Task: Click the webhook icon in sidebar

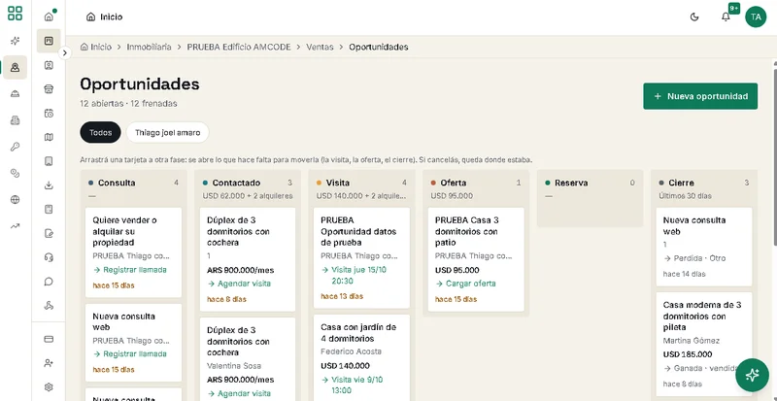Action: (49, 305)
